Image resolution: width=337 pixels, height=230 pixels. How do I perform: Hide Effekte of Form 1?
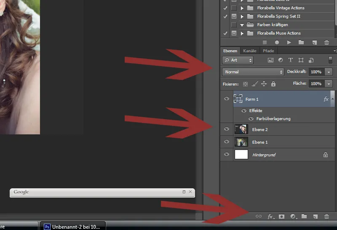point(244,111)
